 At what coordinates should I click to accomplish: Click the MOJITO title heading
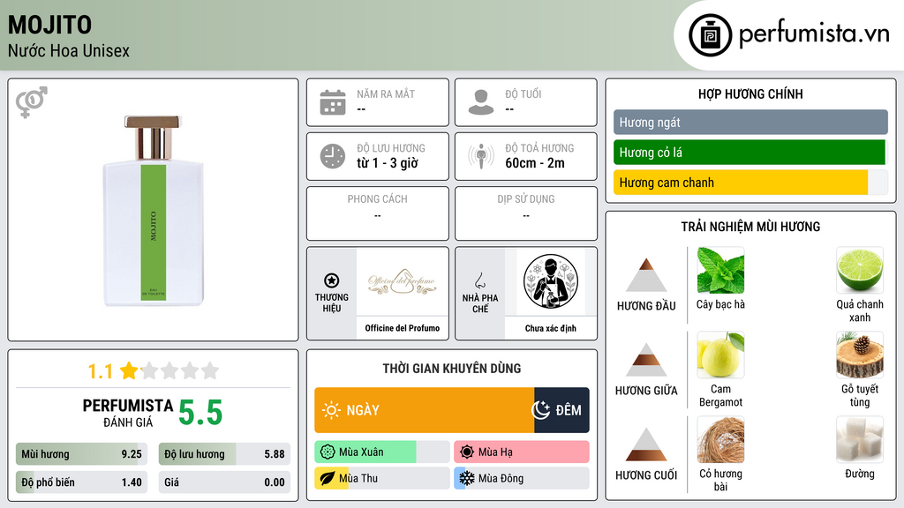click(x=49, y=25)
